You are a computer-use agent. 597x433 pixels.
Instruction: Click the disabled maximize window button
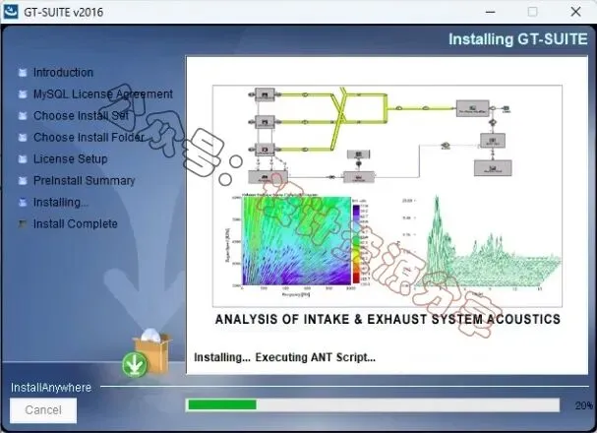pyautogui.click(x=533, y=12)
